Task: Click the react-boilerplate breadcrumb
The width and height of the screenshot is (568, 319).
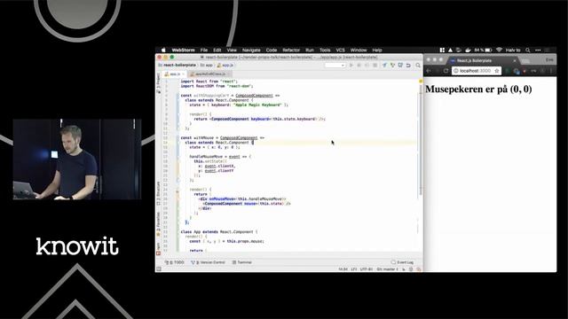Action: pyautogui.click(x=177, y=65)
